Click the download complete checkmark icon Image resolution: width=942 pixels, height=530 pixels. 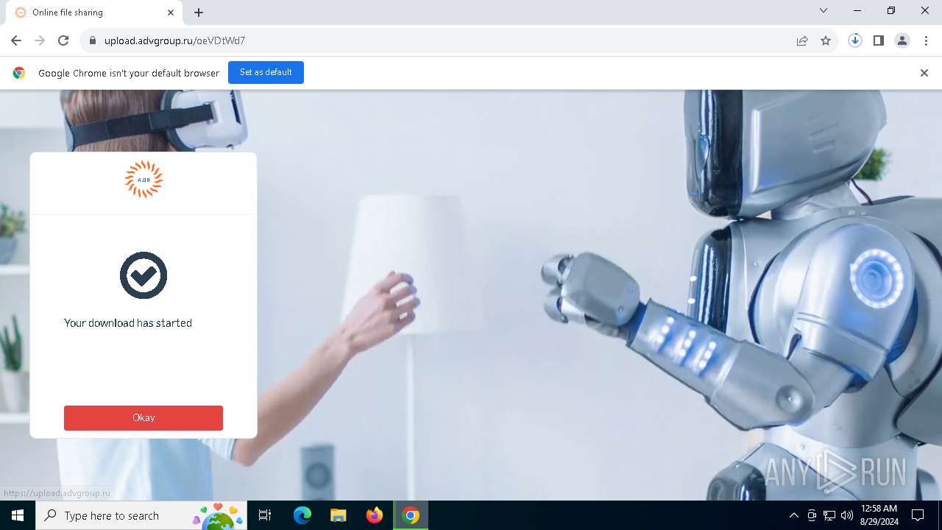click(144, 275)
